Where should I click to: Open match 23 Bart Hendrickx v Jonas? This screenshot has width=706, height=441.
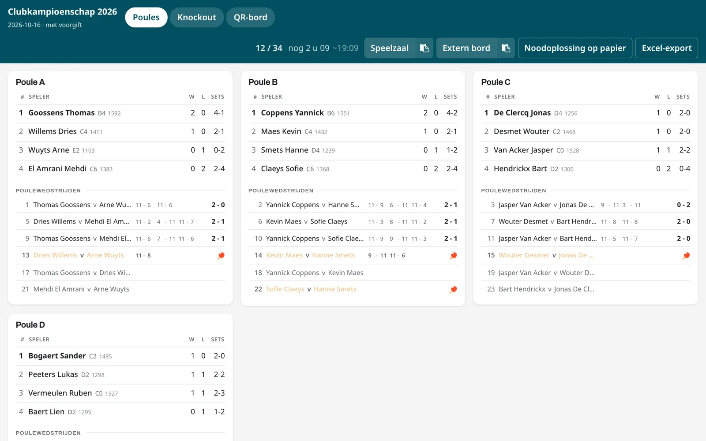tap(586, 289)
